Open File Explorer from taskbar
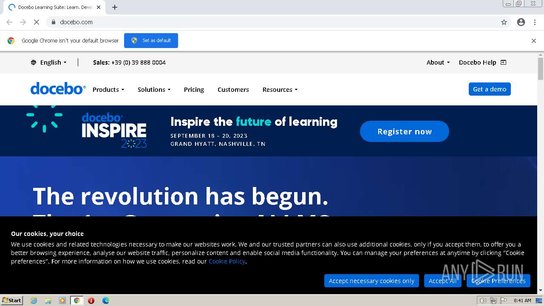 [48, 300]
